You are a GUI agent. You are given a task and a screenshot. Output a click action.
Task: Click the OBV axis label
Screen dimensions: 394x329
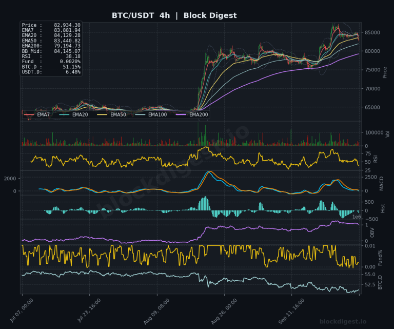click(372, 233)
